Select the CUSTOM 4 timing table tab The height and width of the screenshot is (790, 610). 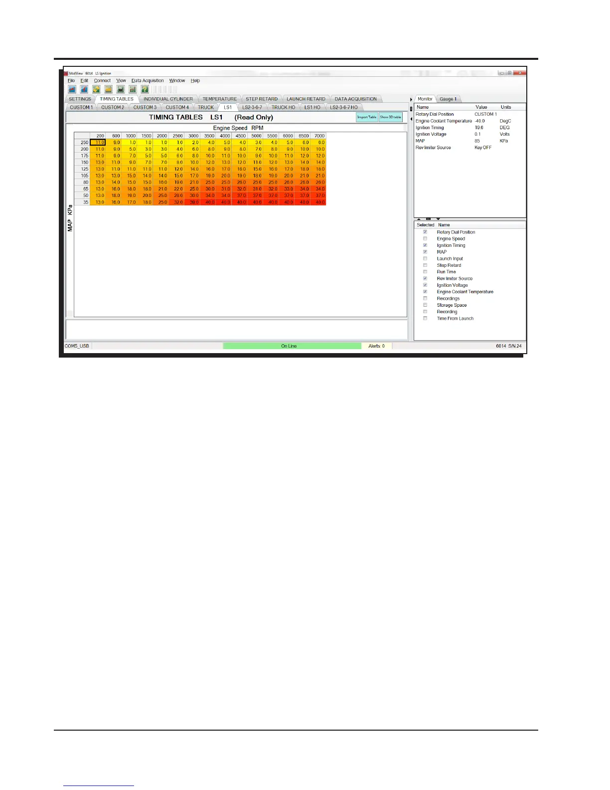[x=177, y=107]
